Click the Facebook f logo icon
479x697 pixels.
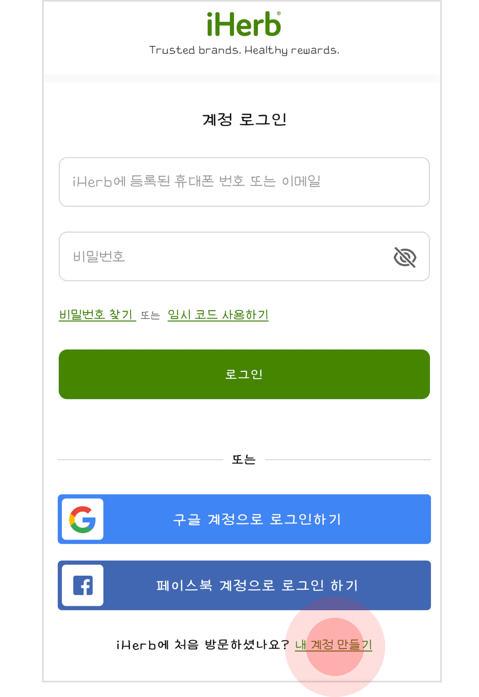click(83, 585)
